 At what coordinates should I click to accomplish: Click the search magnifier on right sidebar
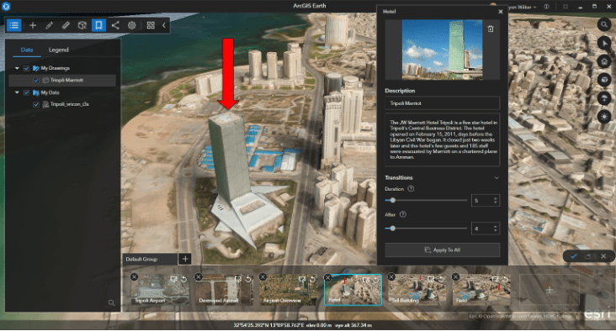[x=604, y=24]
